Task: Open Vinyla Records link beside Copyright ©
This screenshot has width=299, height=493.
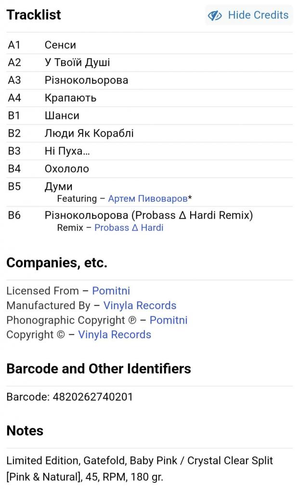Action: tap(115, 335)
